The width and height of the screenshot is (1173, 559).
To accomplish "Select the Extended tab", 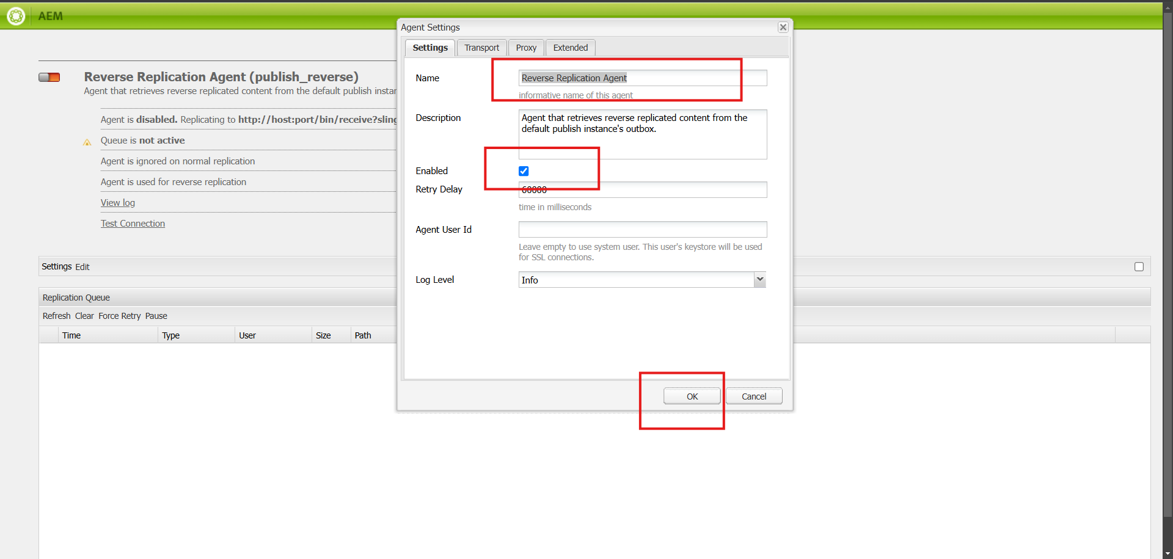I will (570, 48).
